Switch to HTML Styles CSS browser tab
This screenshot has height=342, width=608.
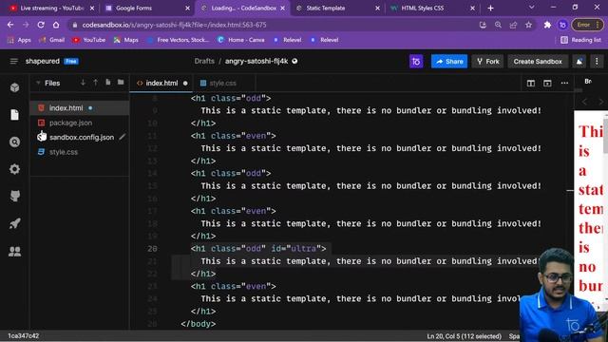[432, 8]
